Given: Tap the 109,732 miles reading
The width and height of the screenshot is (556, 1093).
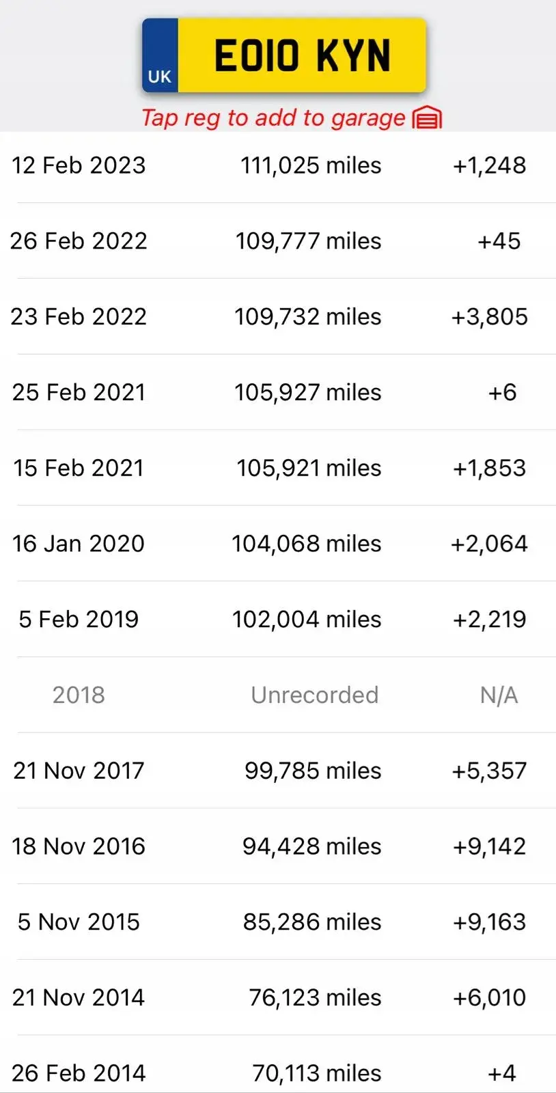Looking at the screenshot, I should (307, 316).
